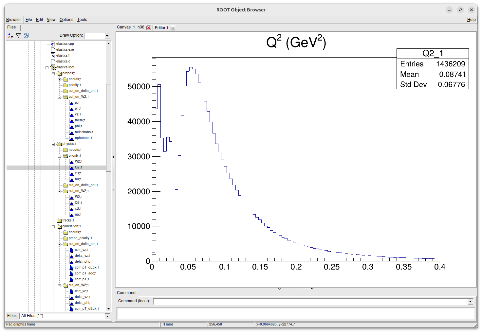Click the folder icon of probe_priority;1
Image resolution: width=482 pixels, height=333 pixels.
65,238
